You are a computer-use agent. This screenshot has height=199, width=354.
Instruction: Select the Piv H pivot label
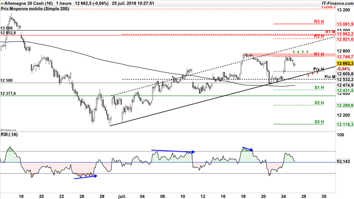tap(319, 69)
